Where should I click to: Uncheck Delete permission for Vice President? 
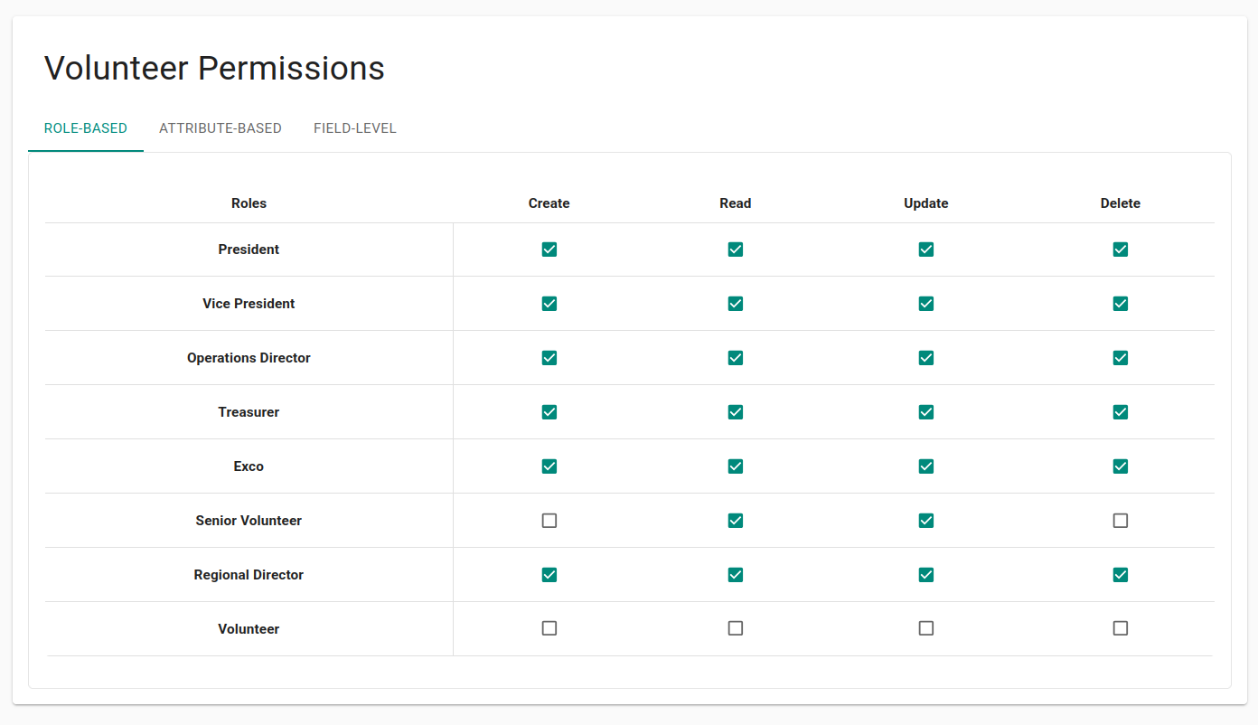tap(1121, 304)
